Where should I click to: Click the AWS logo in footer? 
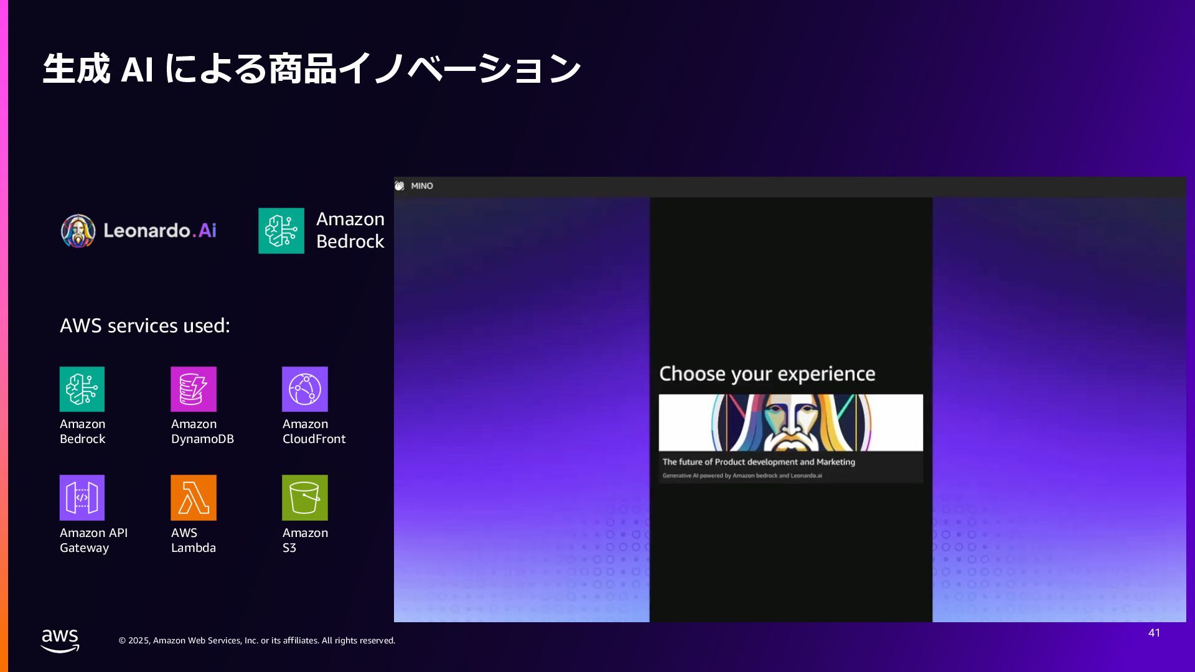click(x=60, y=640)
